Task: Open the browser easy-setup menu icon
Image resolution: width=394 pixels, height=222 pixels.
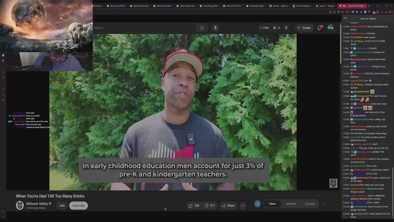Action: [390, 12]
